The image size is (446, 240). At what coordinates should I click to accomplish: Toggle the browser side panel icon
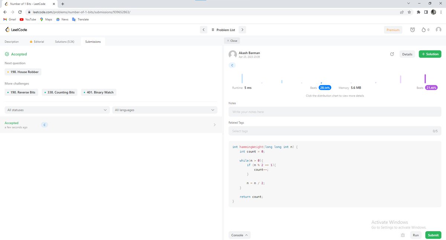[426, 12]
